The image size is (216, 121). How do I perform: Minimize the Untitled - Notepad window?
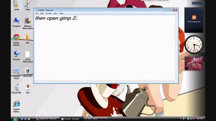166,10
